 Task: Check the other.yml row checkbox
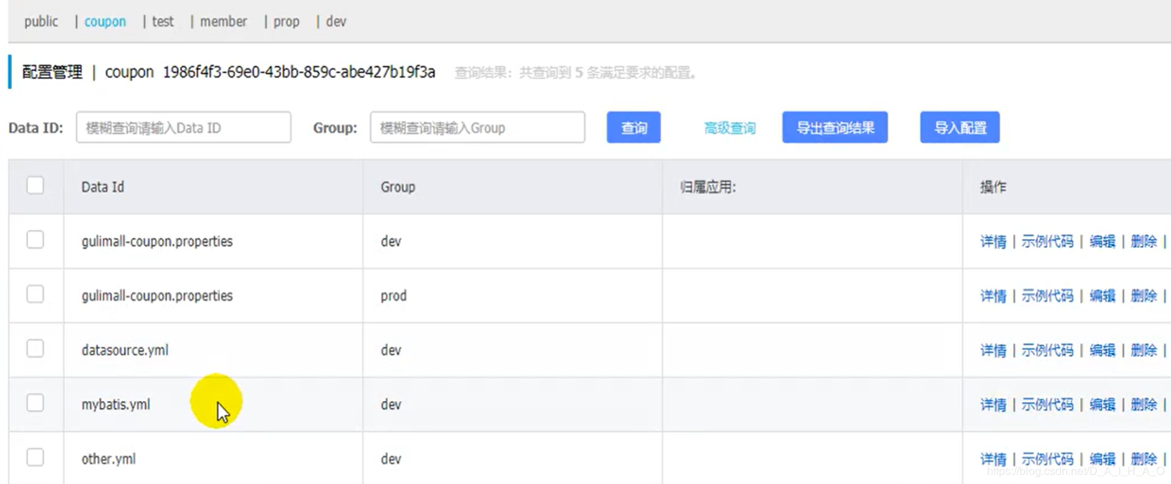(35, 457)
